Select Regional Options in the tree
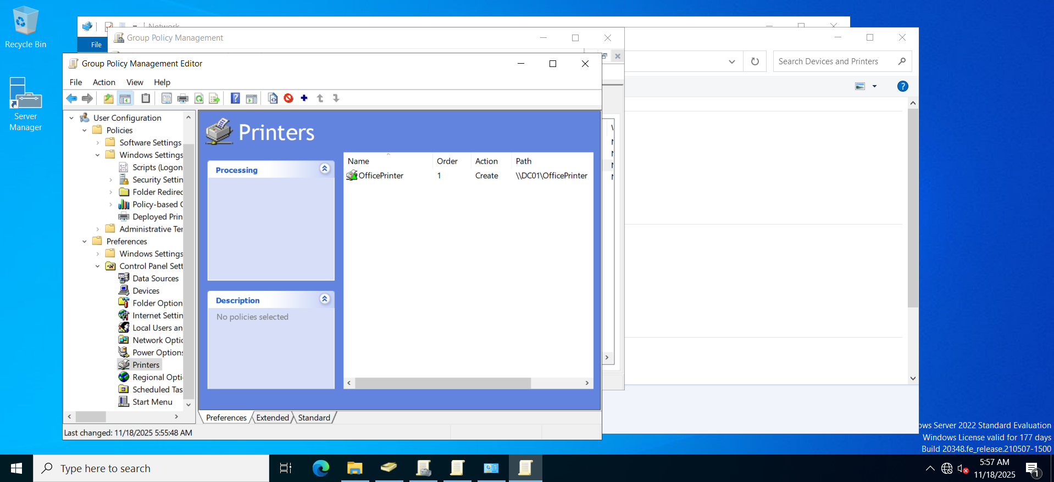 [x=157, y=377]
